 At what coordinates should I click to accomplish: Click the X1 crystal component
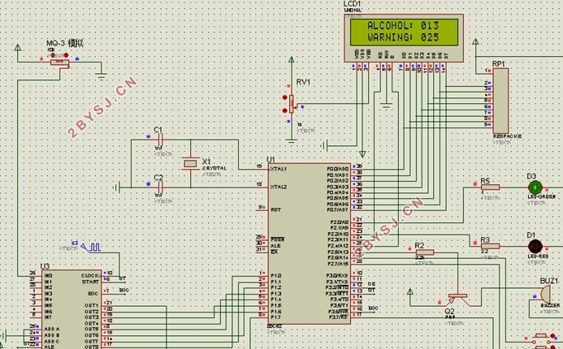pyautogui.click(x=190, y=164)
